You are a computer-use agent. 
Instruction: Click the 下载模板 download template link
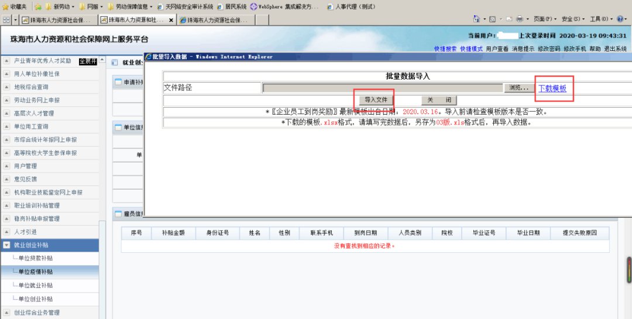tap(552, 88)
